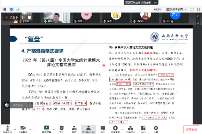
Task: Open the Settings gear icon
Action: pyautogui.click(x=156, y=129)
